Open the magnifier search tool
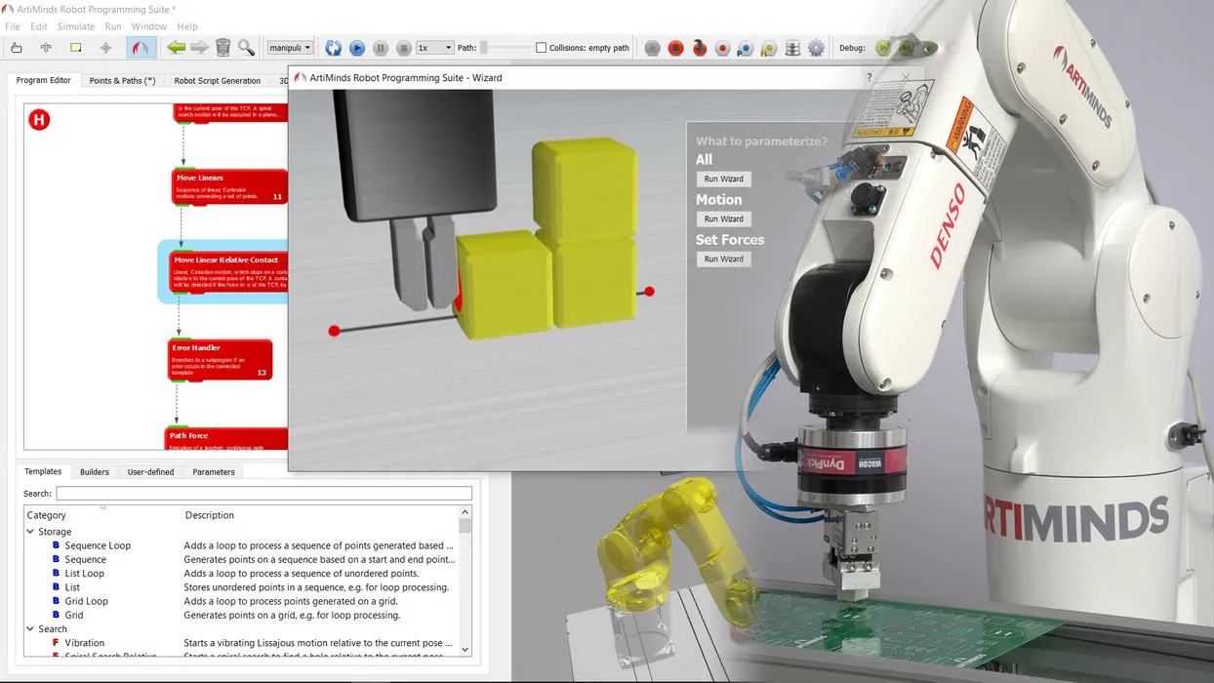This screenshot has height=683, width=1214. pos(245,47)
